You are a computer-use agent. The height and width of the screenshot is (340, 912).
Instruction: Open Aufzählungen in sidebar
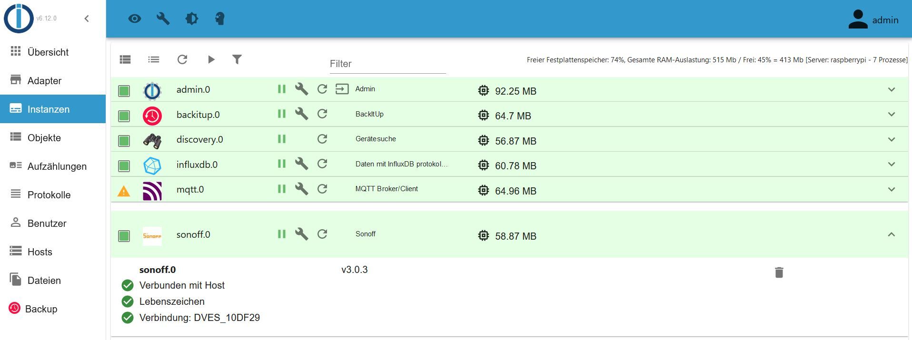point(53,166)
